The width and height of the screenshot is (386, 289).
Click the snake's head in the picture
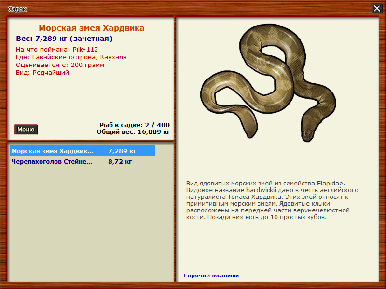coord(308,131)
